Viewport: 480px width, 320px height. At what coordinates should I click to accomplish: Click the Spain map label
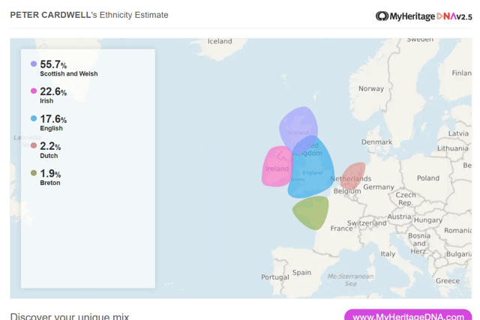(x=301, y=273)
